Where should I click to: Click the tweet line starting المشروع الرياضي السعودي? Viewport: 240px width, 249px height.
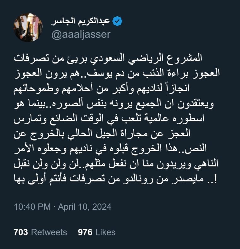pyautogui.click(x=108, y=58)
